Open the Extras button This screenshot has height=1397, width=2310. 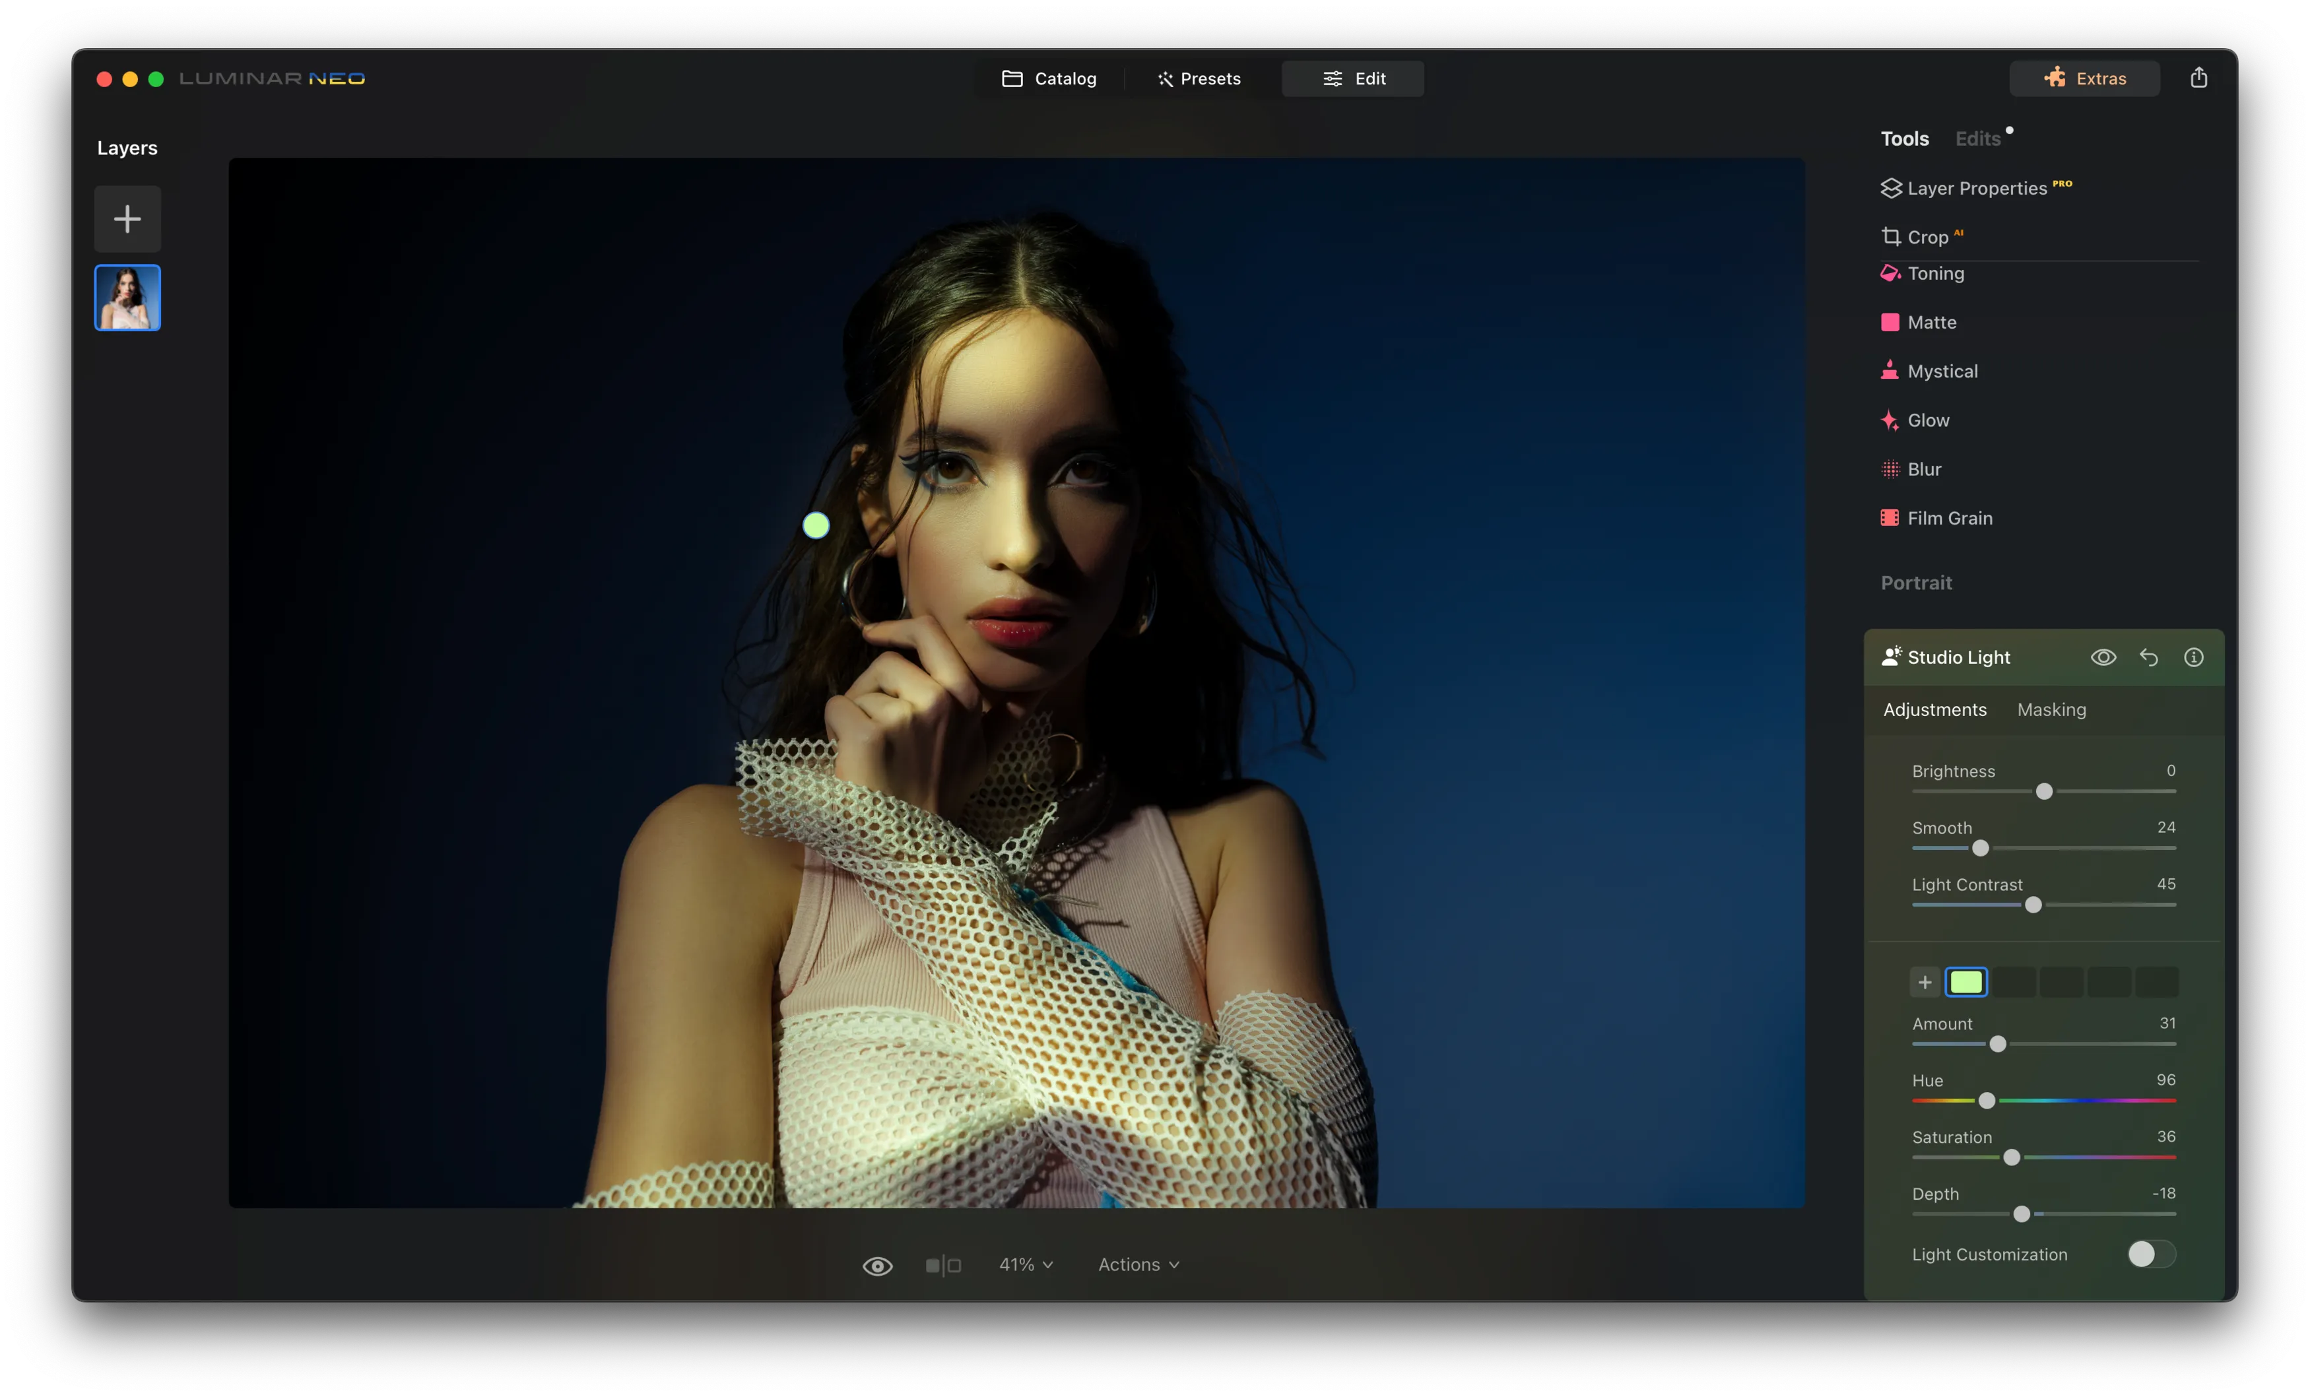pos(2084,79)
